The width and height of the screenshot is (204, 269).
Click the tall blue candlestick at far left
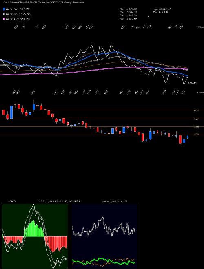11,112
